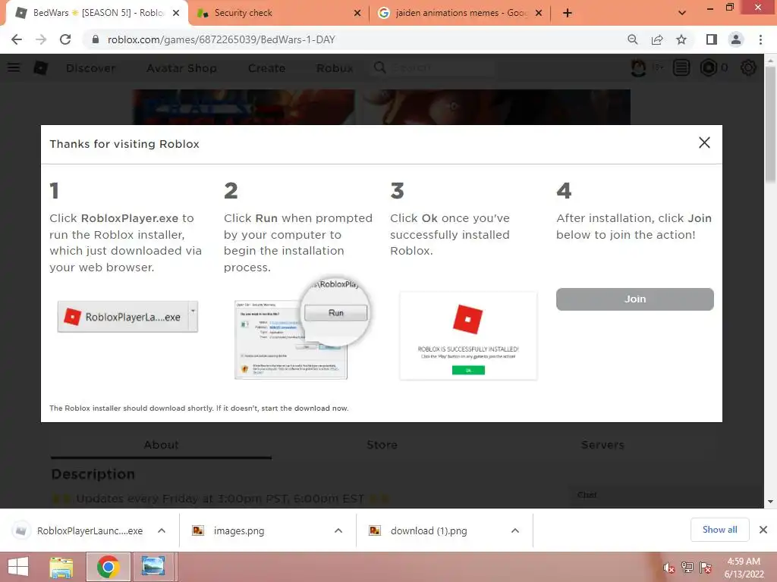Open the Chrome profile avatar
Viewport: 777px width, 582px height.
tap(736, 39)
